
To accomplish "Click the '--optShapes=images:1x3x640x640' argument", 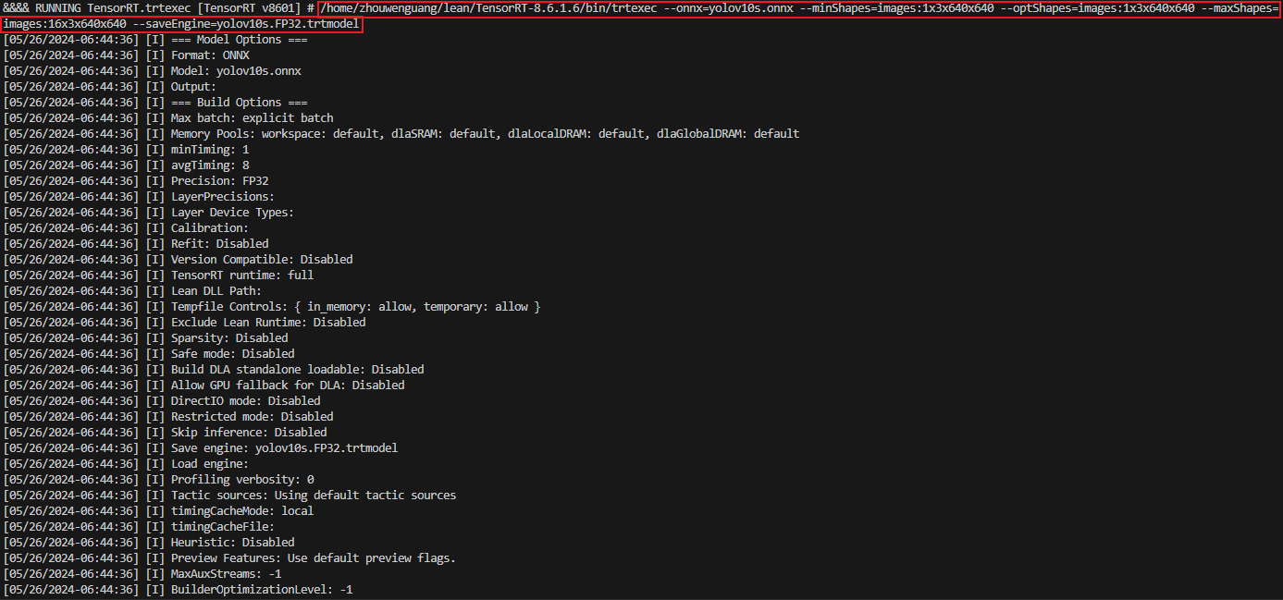I will click(x=1098, y=8).
